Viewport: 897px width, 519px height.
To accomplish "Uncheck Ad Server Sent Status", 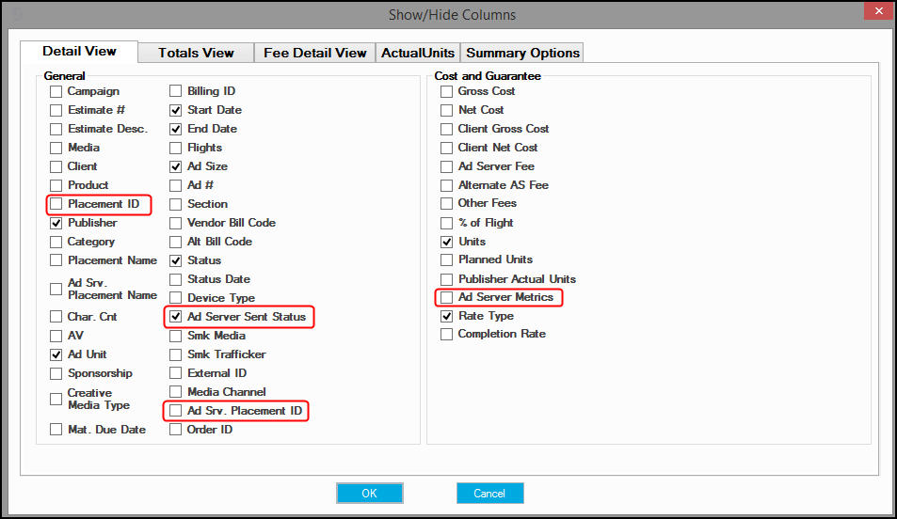I will [176, 317].
